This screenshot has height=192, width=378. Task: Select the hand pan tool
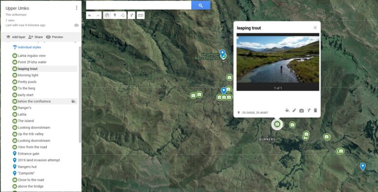(x=107, y=15)
